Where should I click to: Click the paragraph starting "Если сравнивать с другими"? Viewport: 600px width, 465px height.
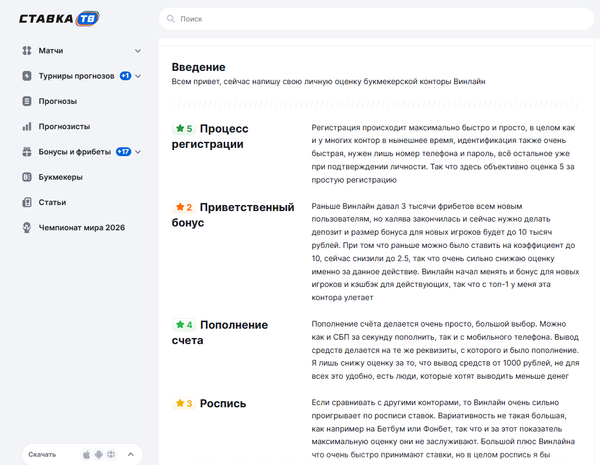coord(443,429)
